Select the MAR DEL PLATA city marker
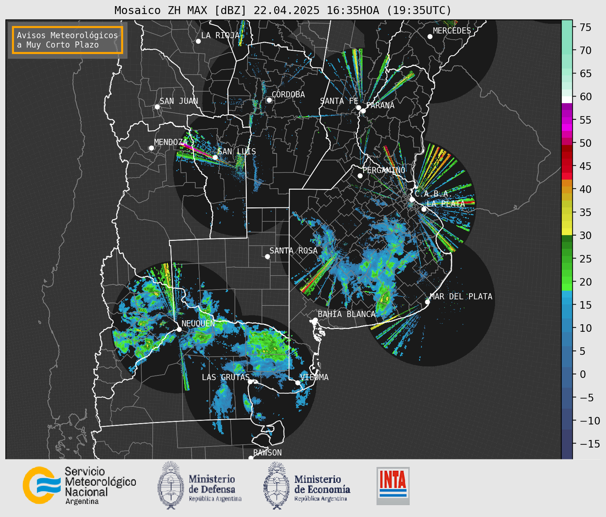The image size is (606, 517). click(x=427, y=302)
